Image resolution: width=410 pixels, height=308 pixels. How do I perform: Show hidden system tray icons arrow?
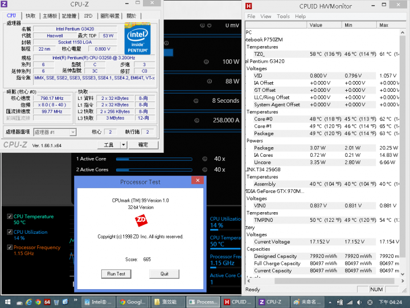[330, 302]
